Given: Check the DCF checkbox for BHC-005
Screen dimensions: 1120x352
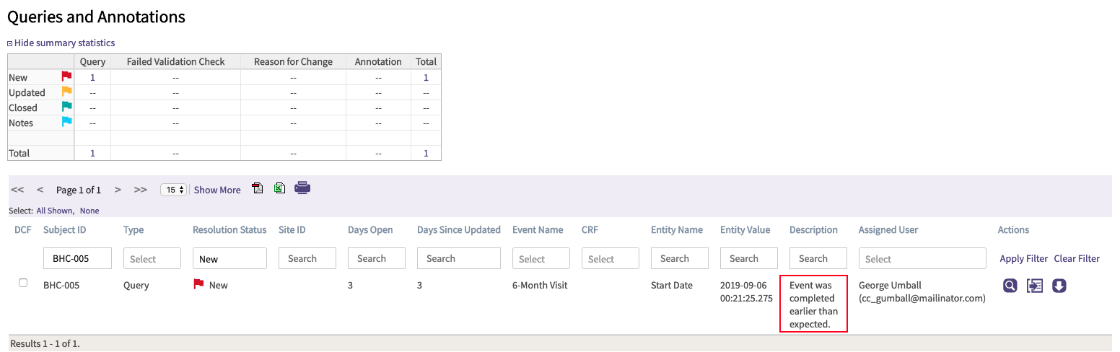Looking at the screenshot, I should tap(23, 283).
